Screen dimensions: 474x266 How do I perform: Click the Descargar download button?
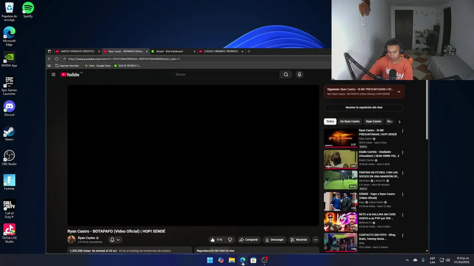coord(274,240)
